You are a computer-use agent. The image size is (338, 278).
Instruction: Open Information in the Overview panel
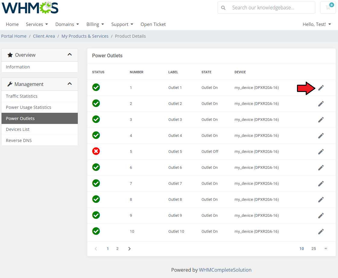tap(40, 67)
